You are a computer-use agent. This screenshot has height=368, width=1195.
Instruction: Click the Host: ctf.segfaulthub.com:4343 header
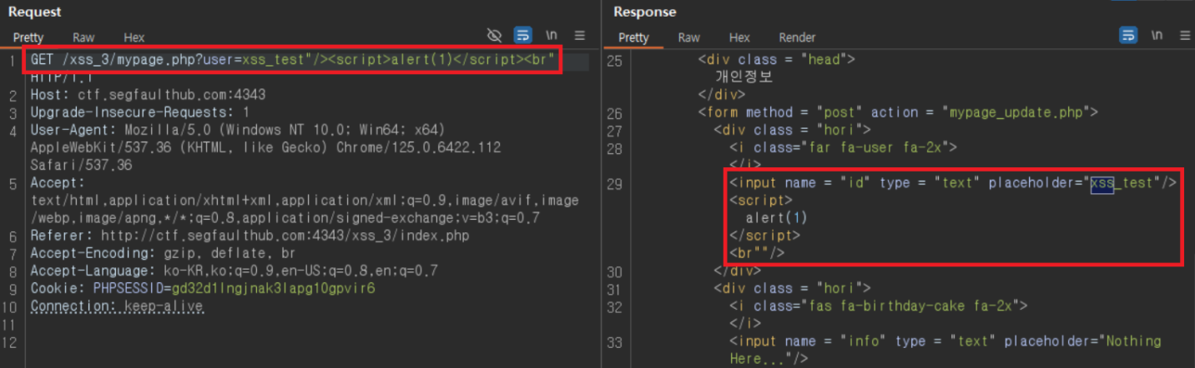point(148,95)
